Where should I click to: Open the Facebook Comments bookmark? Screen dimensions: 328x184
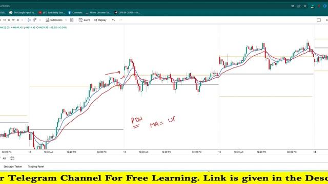[x=75, y=12]
